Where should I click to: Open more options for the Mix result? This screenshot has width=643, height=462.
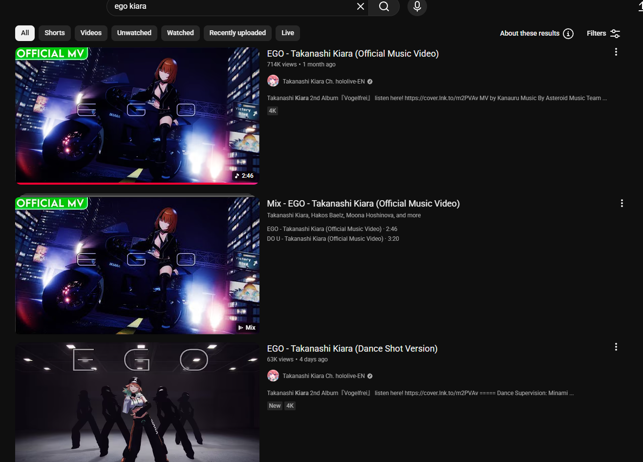click(622, 203)
